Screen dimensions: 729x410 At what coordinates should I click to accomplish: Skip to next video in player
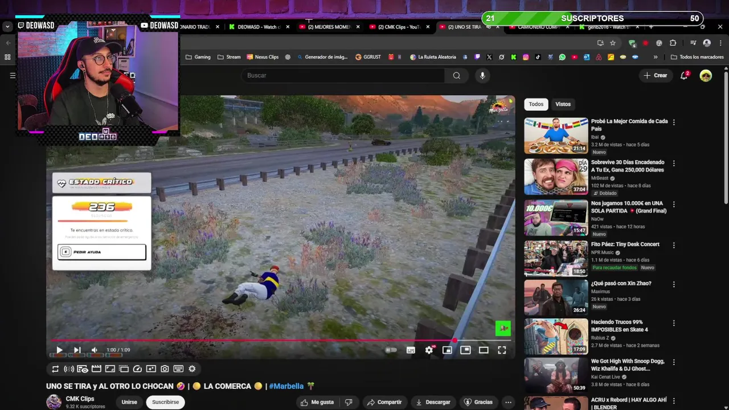point(77,350)
